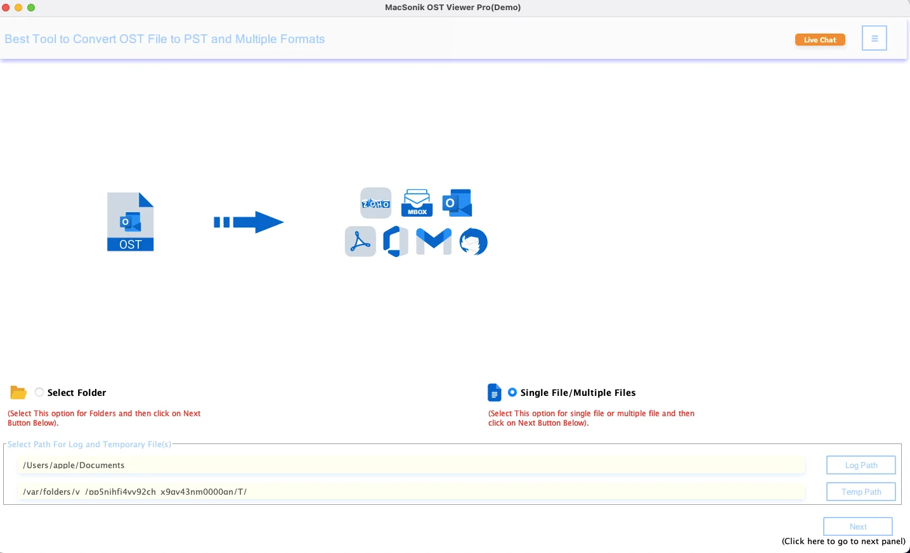Image resolution: width=910 pixels, height=553 pixels.
Task: Click the /Users/apple/Documents log path field
Action: 412,465
